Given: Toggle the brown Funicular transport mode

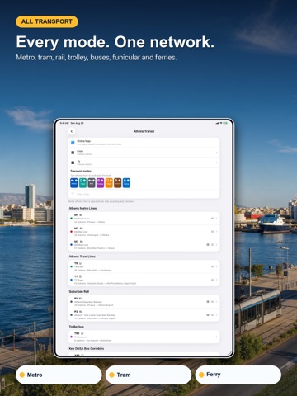Looking at the screenshot, I should click(x=118, y=183).
